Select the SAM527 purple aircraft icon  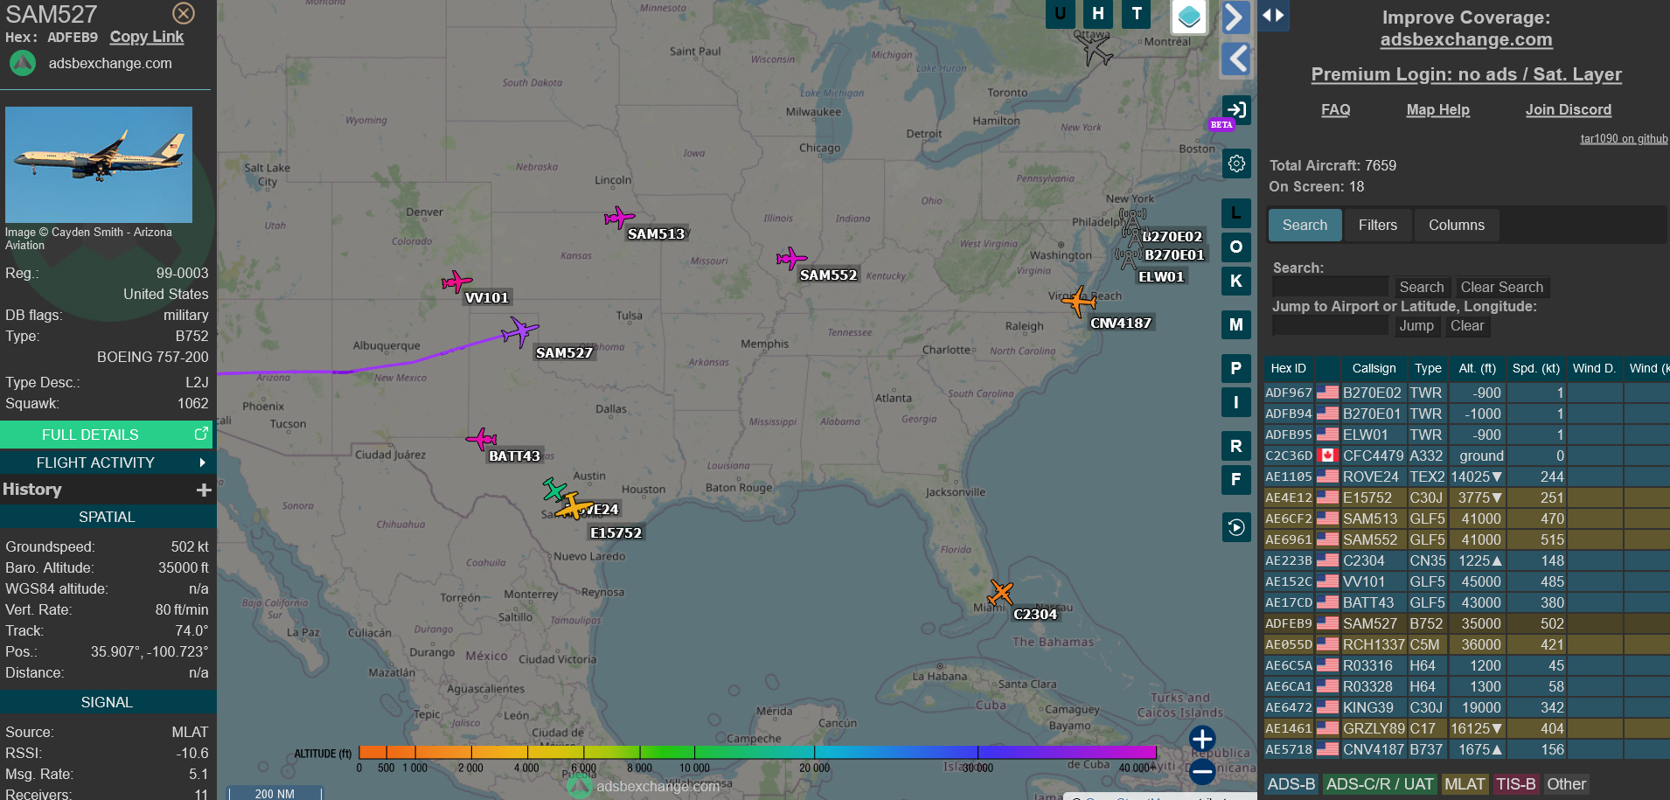pyautogui.click(x=519, y=332)
